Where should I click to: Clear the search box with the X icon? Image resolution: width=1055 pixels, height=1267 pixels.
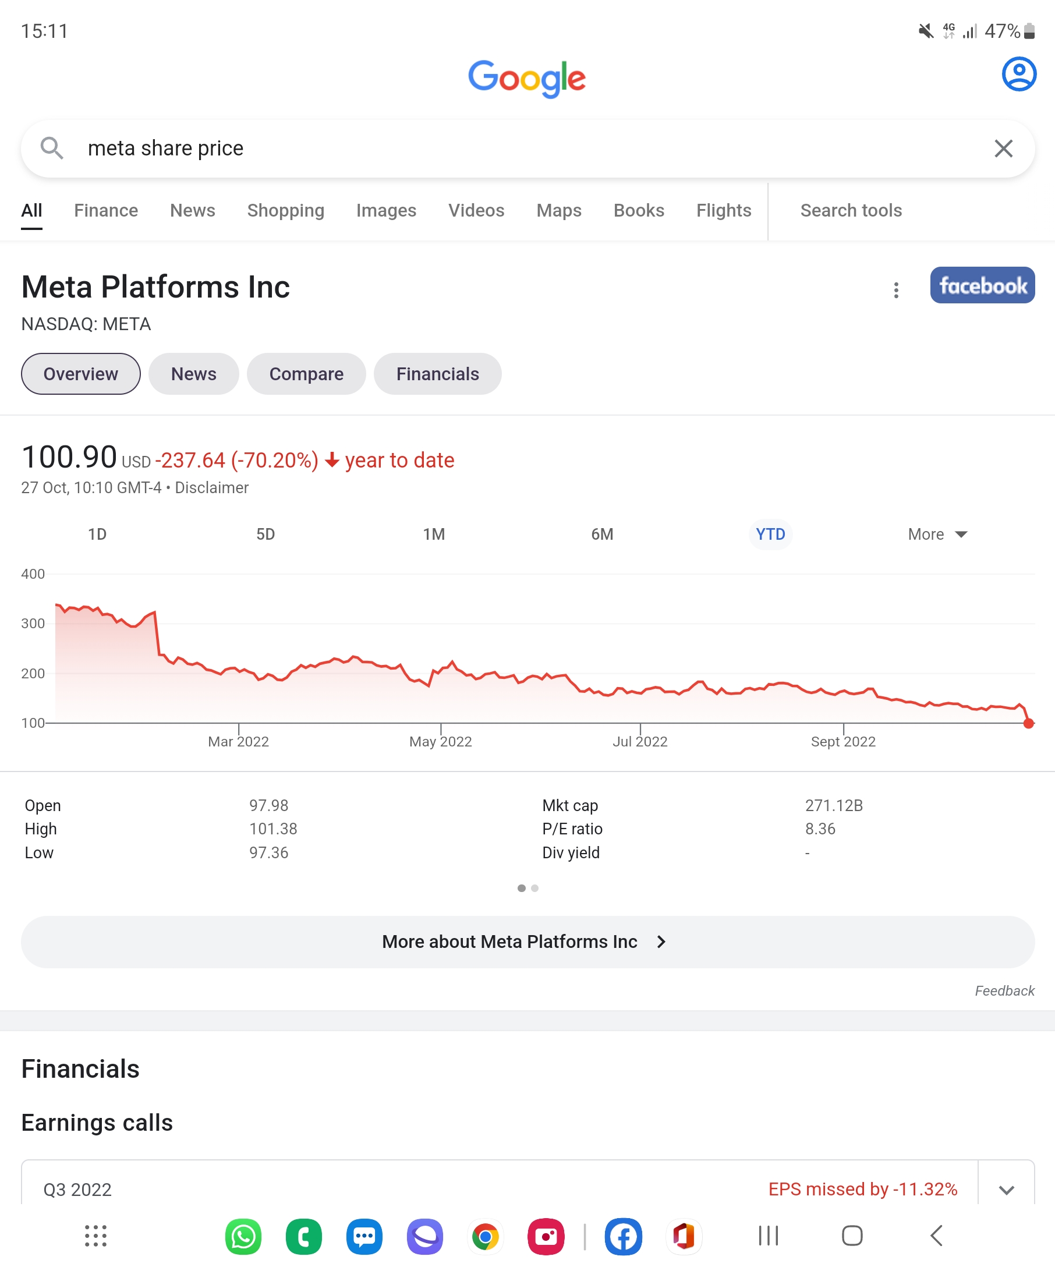pyautogui.click(x=1003, y=148)
